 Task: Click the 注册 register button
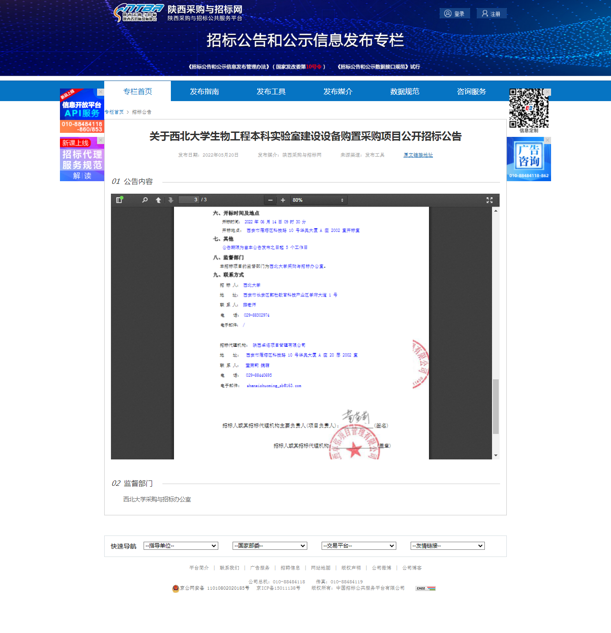(491, 13)
